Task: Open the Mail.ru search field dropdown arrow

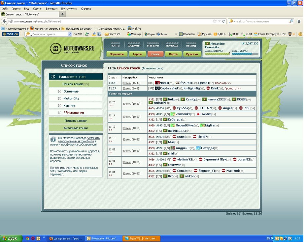Action: (x=70, y=34)
